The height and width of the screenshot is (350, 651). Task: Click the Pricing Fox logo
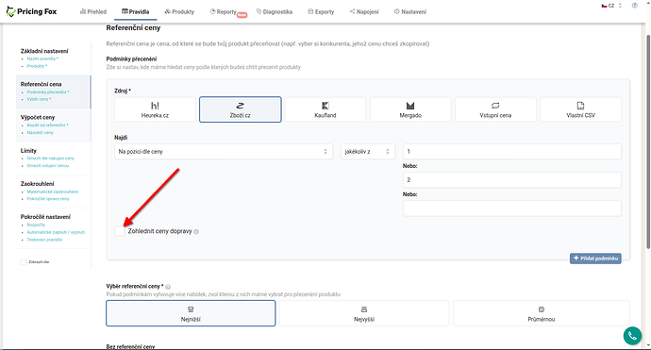(31, 11)
